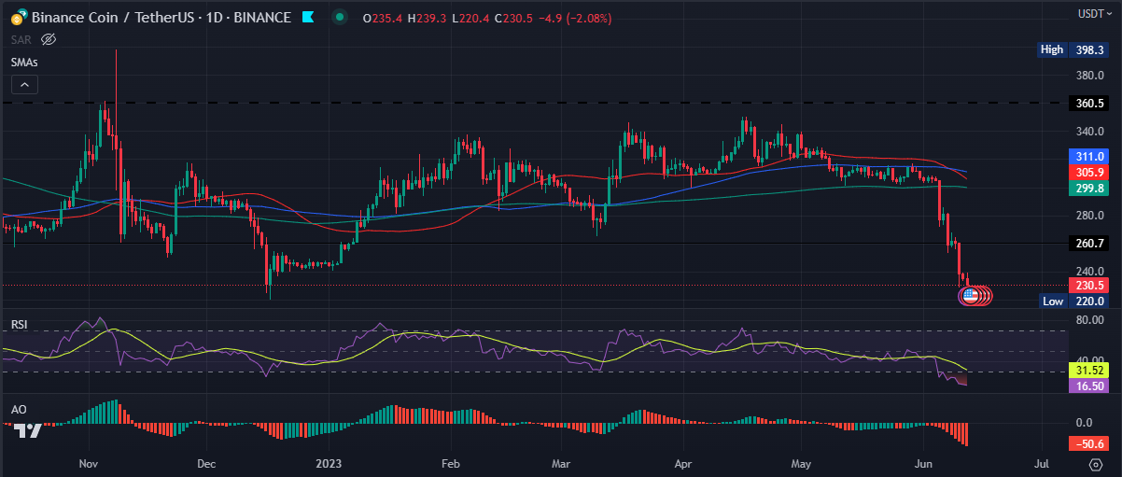Click the Nov label on time axis
Image resolution: width=1122 pixels, height=477 pixels.
point(89,464)
